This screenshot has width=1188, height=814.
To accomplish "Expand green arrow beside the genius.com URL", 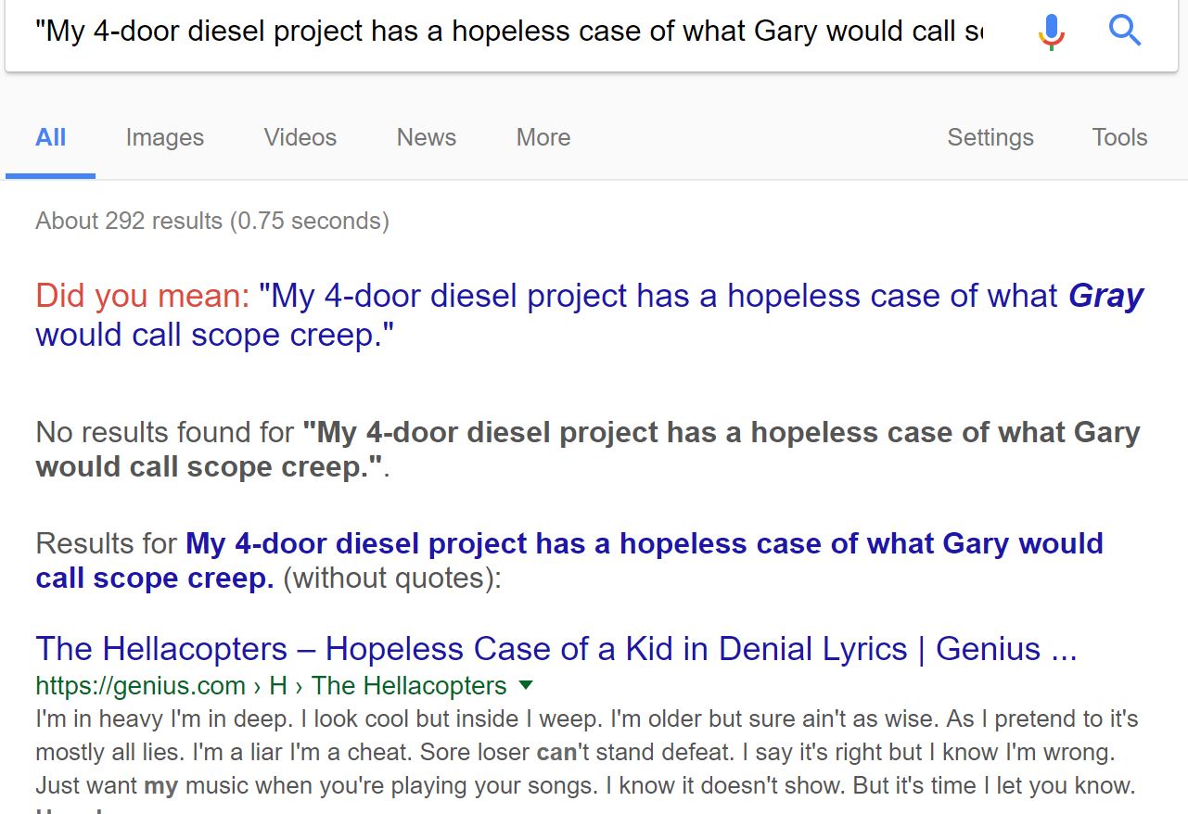I will coord(526,685).
